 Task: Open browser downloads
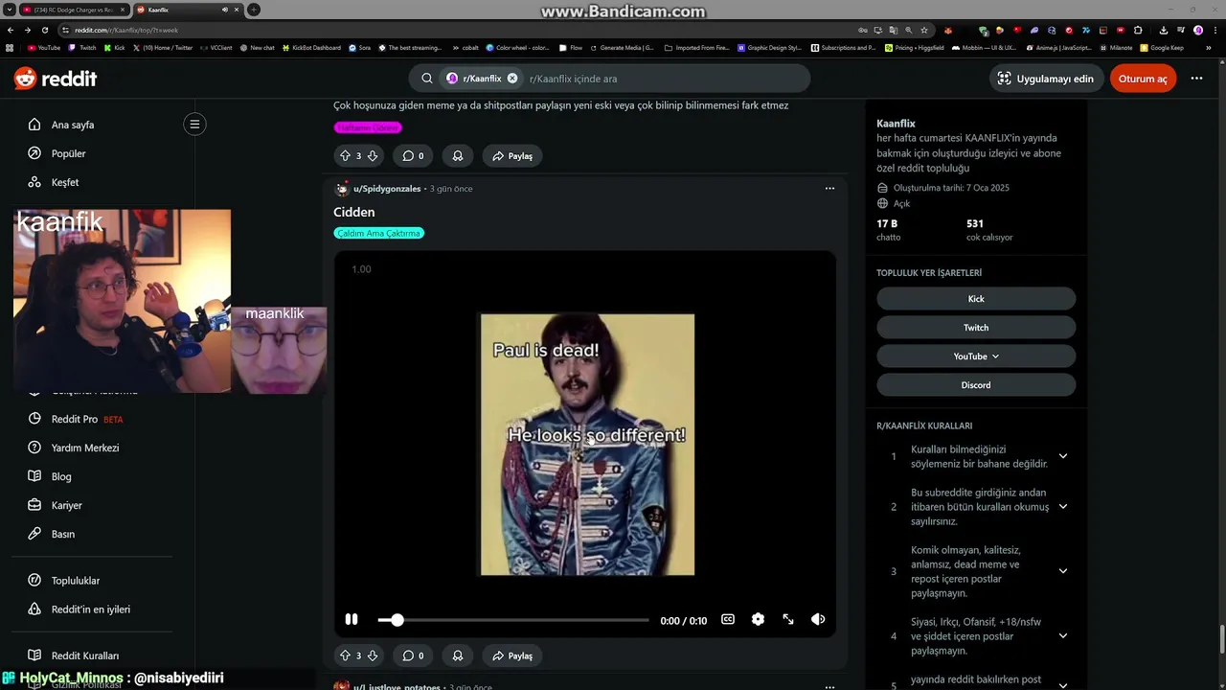point(1163,30)
